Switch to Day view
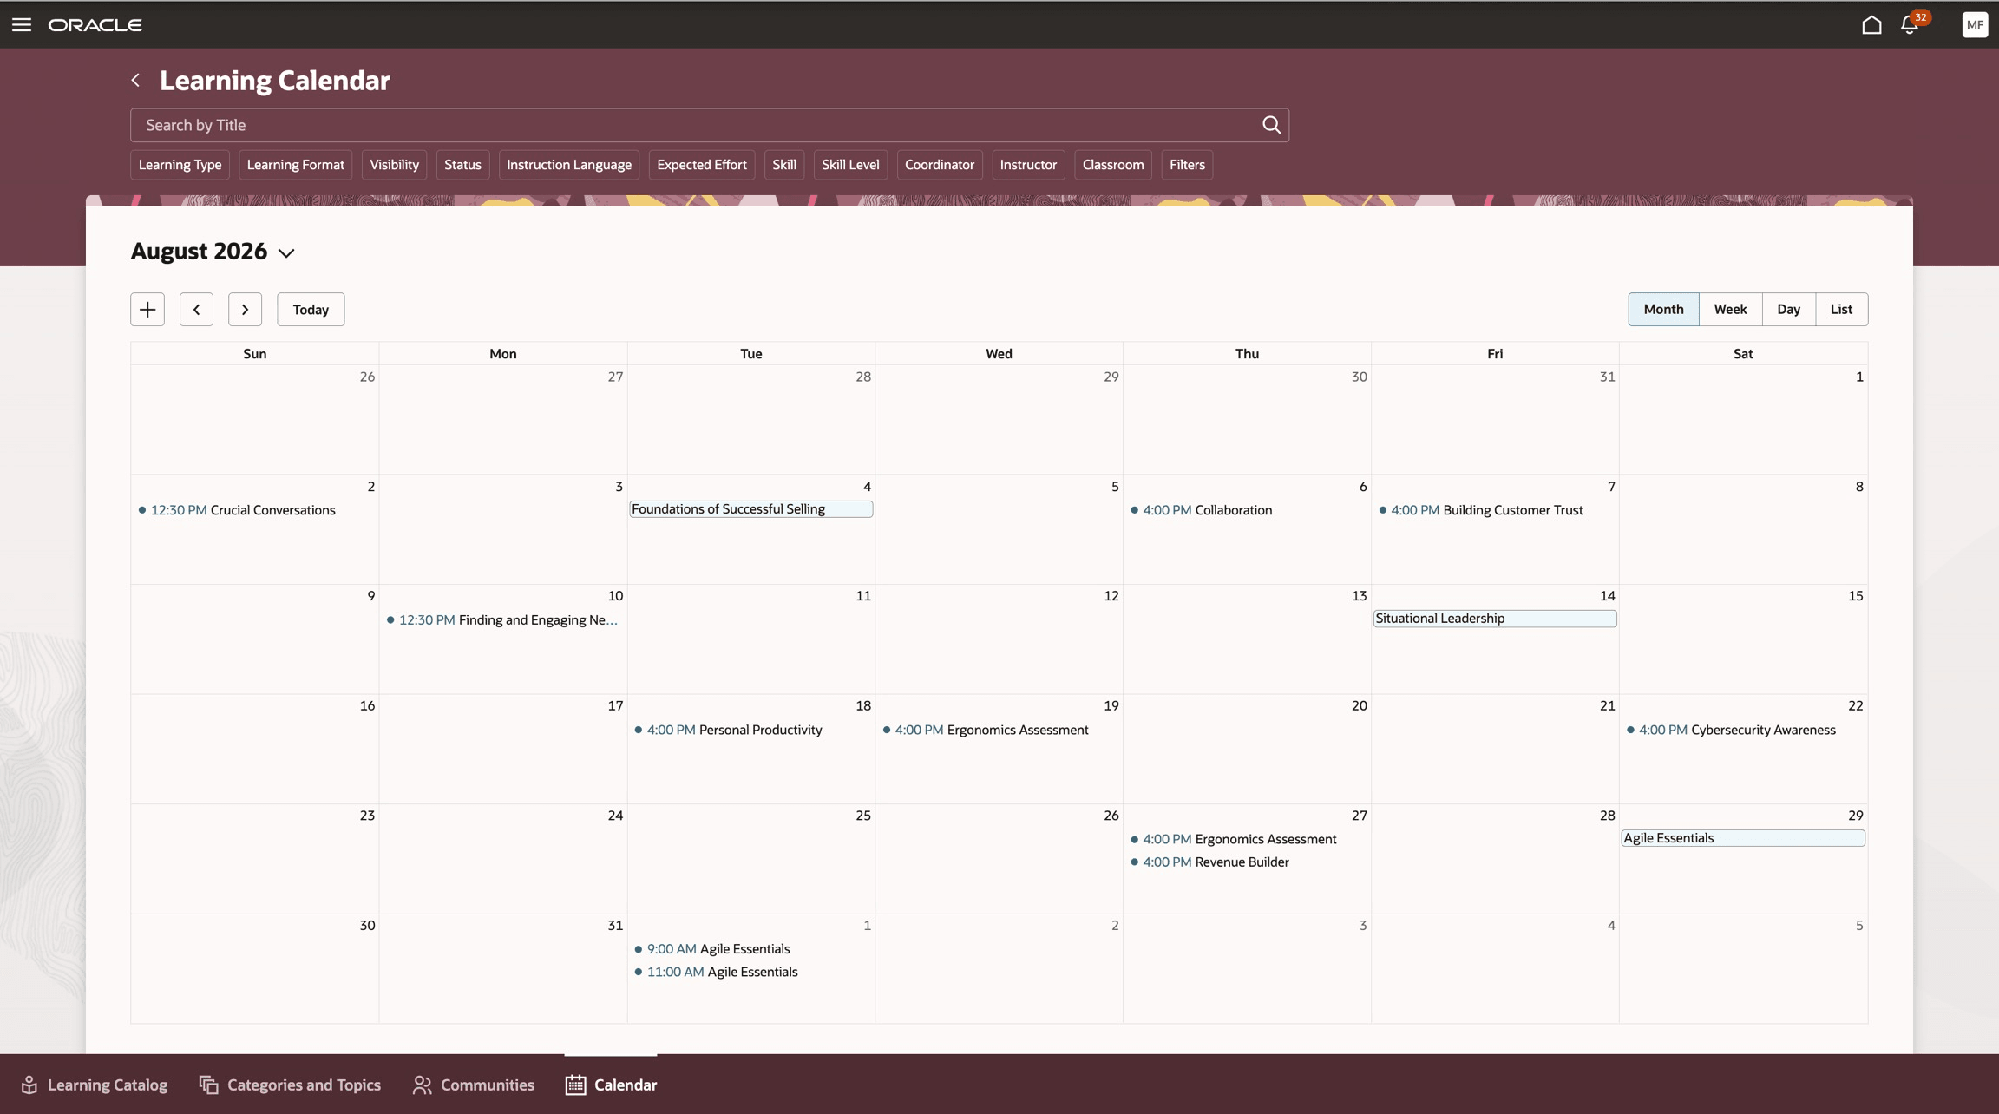 [x=1788, y=310]
